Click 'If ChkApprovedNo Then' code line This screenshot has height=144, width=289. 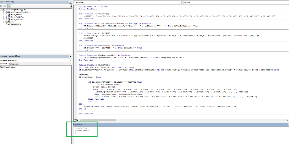coord(106,84)
